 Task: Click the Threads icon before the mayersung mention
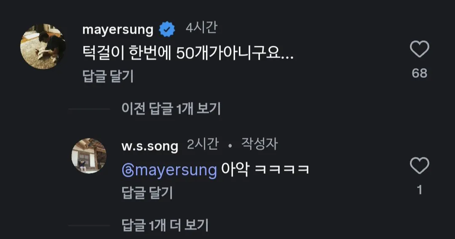pyautogui.click(x=127, y=170)
